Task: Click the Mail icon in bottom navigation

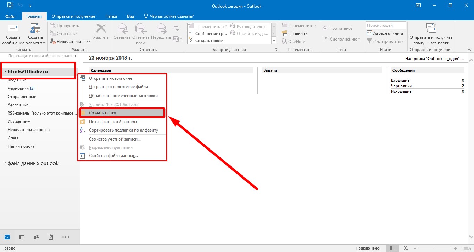Action: [7, 237]
